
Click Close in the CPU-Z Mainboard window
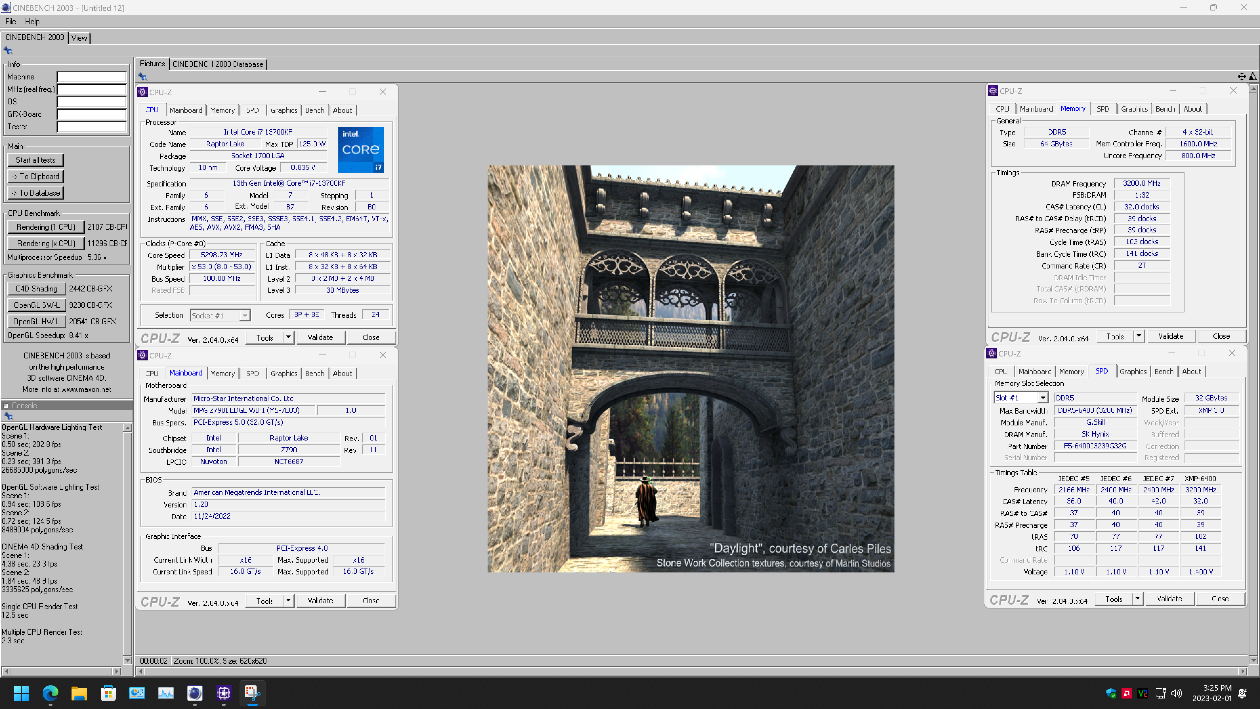click(371, 600)
